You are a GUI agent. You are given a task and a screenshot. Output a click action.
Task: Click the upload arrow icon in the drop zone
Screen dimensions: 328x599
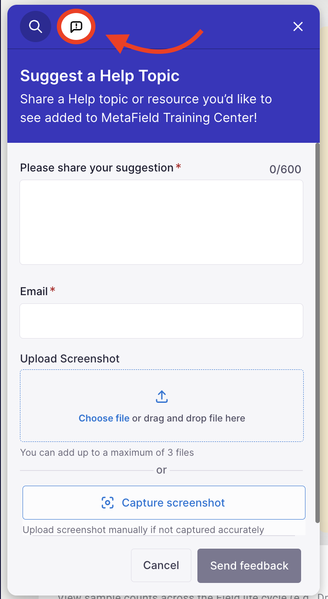161,397
